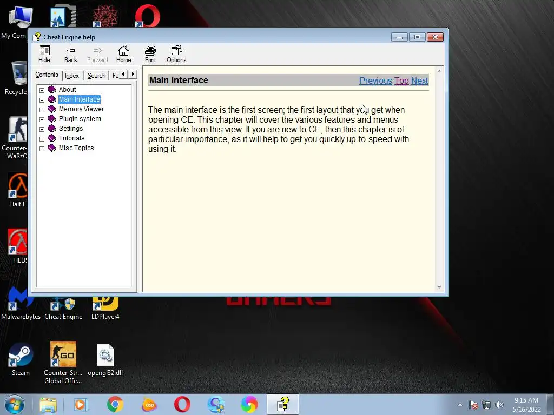Click the Main Interface book icon
This screenshot has width=554, height=415.
tap(52, 99)
